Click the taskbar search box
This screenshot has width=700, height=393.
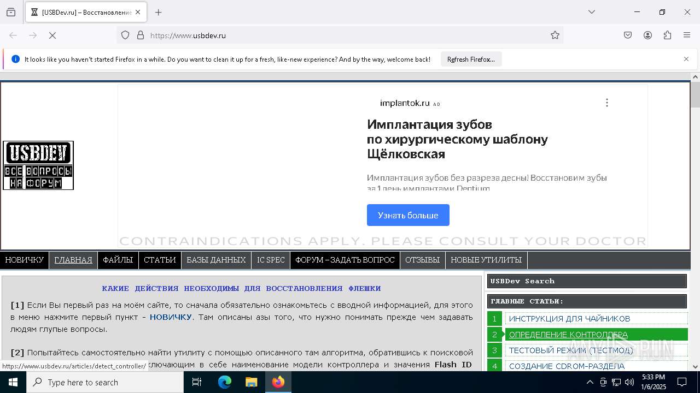pos(105,382)
